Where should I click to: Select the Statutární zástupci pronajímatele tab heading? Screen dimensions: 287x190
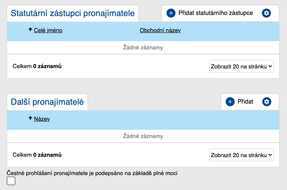coord(73,13)
